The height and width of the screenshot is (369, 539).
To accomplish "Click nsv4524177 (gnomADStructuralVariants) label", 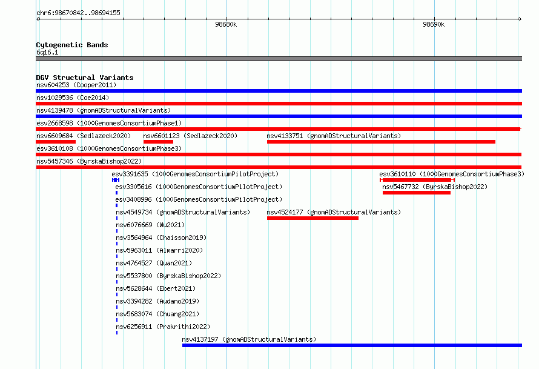I will 334,212.
